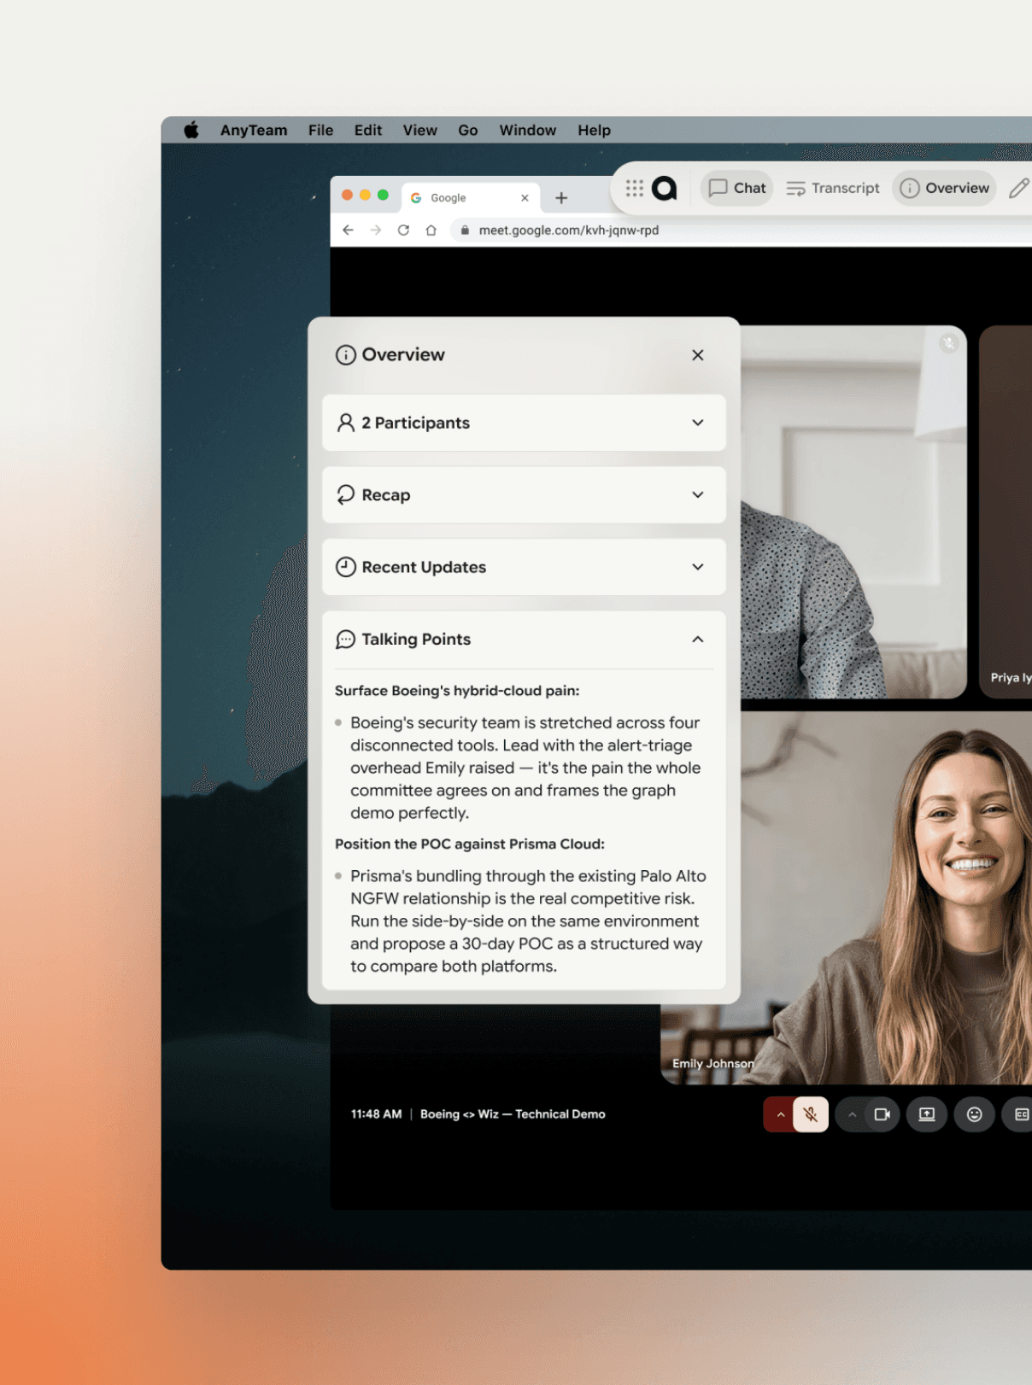1032x1385 pixels.
Task: Reload the Google Meet page
Action: tap(403, 230)
